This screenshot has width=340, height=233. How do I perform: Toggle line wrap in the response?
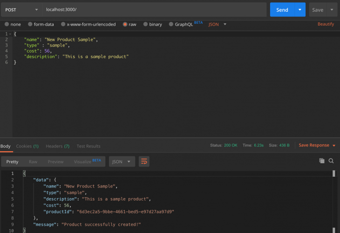(x=144, y=161)
